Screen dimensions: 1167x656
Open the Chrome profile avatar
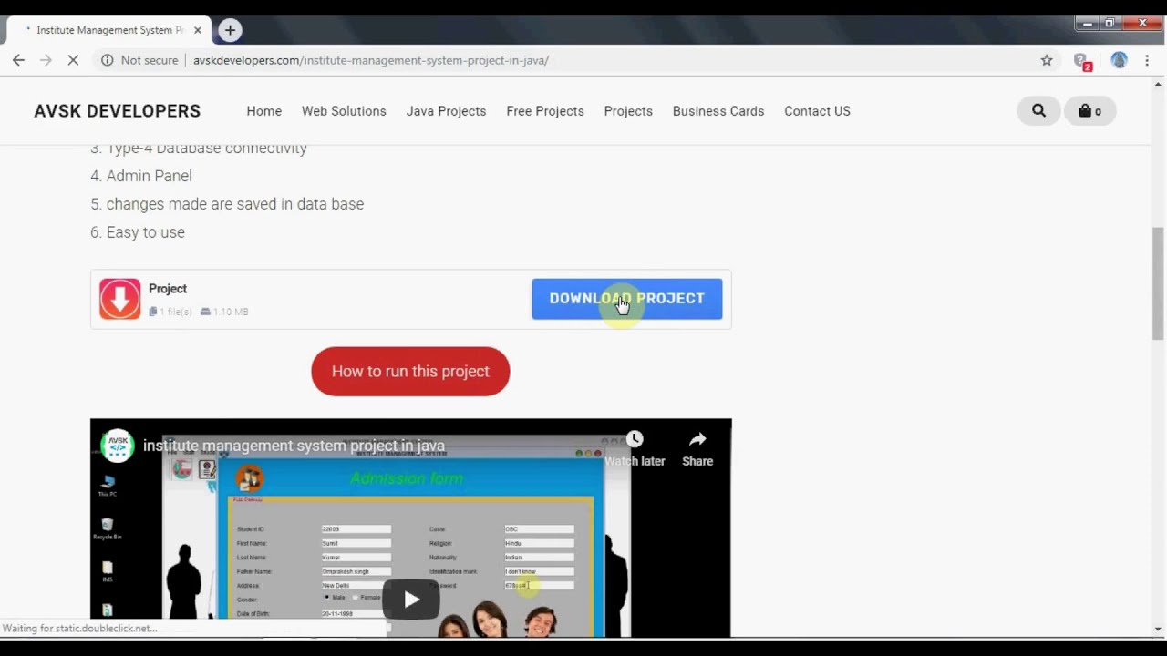pyautogui.click(x=1119, y=60)
